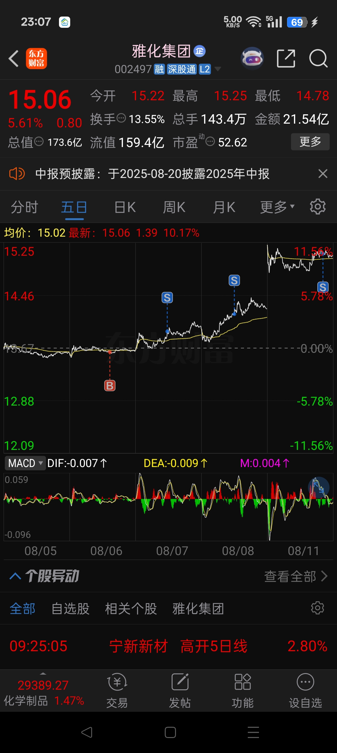Tap 交易 trade icon

tap(117, 691)
